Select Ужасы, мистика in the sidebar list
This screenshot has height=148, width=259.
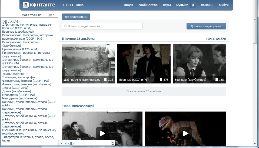pyautogui.click(x=13, y=74)
